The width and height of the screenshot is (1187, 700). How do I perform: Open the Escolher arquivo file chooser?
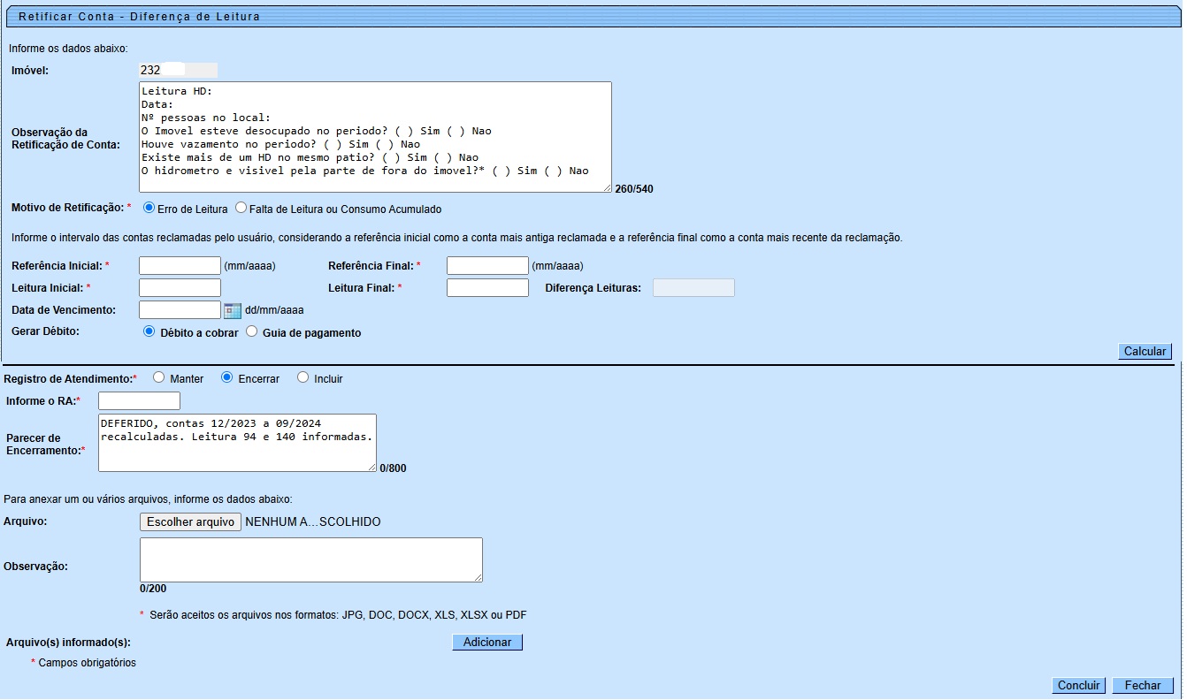[x=190, y=521]
